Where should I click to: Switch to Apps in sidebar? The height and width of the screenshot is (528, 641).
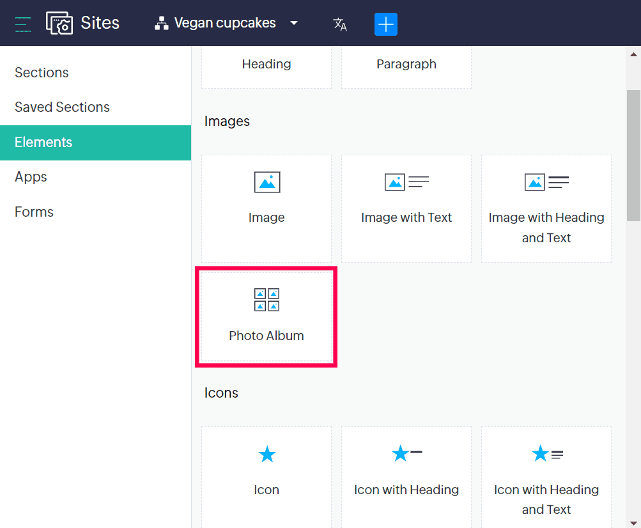[x=31, y=177]
